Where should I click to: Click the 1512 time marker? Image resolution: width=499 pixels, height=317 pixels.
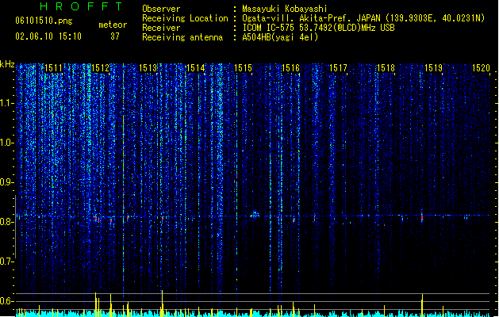pyautogui.click(x=100, y=68)
